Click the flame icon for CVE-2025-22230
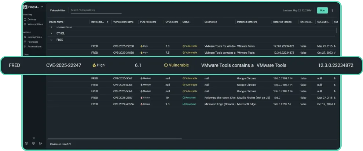Viewport: 363px width, 151px height. 142,46
